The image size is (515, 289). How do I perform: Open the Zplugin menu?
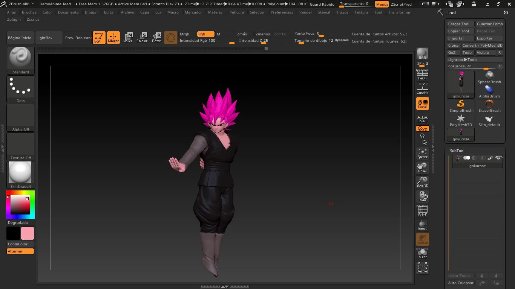pyautogui.click(x=14, y=19)
